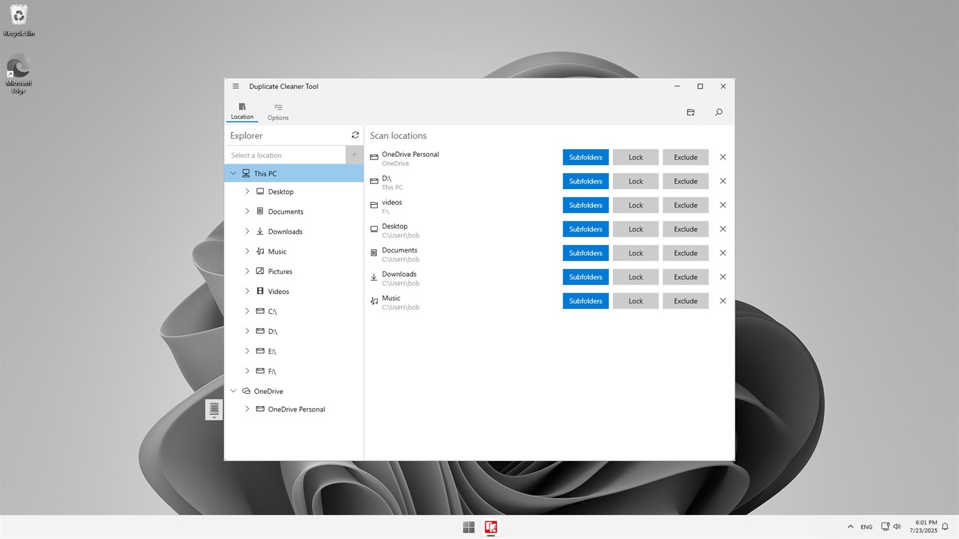Exclude the Desktop scan location
959x539 pixels.
tap(685, 229)
